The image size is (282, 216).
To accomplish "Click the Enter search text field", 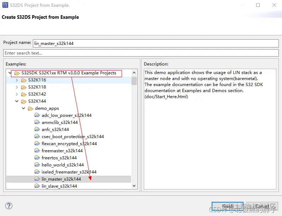I will [x=141, y=53].
